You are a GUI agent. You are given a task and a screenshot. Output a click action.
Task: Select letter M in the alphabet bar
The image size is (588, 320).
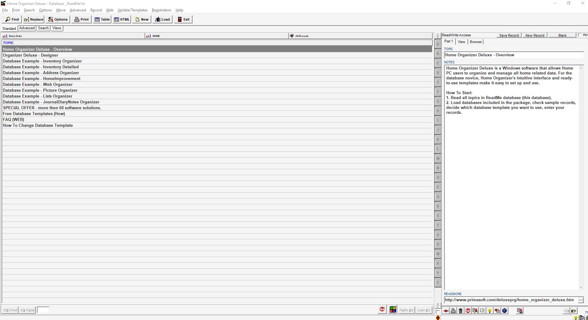click(438, 158)
